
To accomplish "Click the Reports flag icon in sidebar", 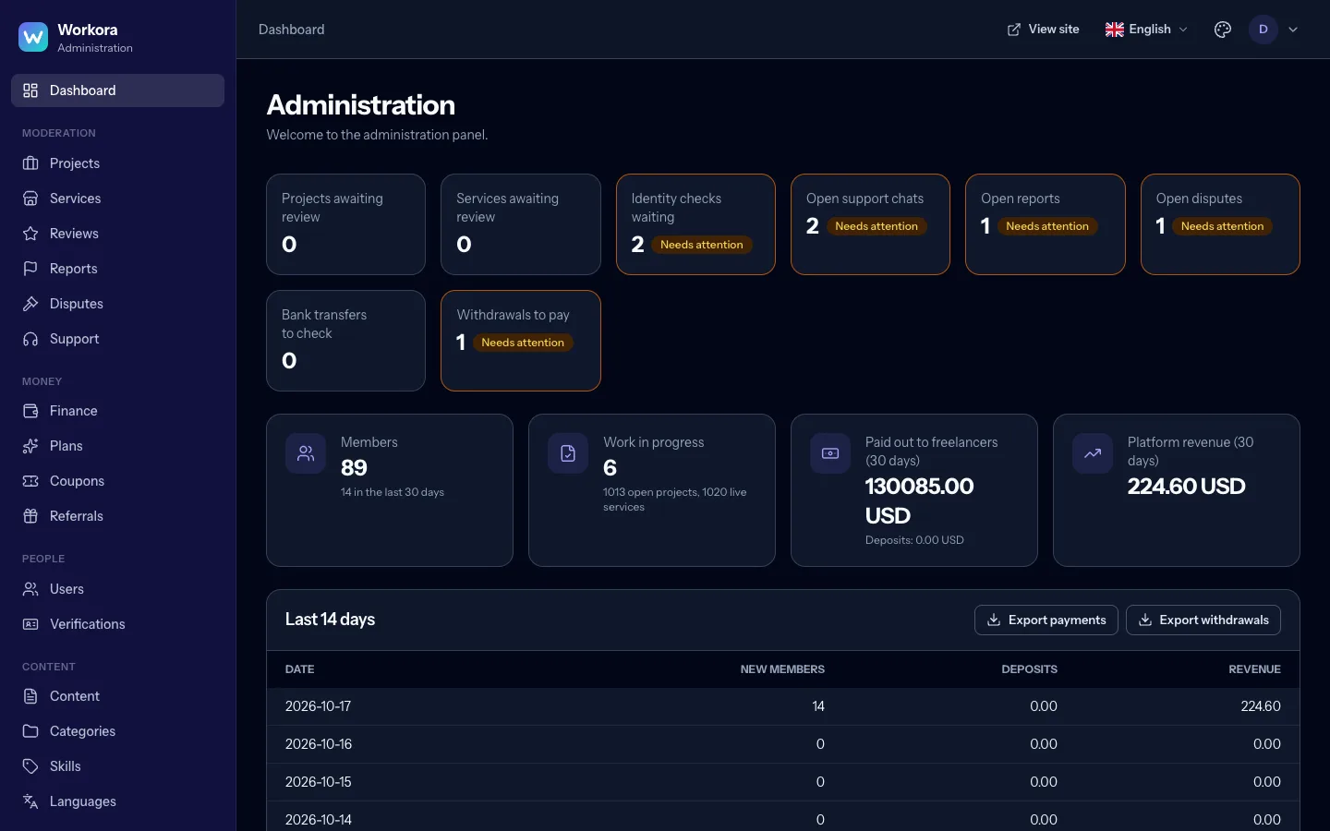I will pos(30,269).
